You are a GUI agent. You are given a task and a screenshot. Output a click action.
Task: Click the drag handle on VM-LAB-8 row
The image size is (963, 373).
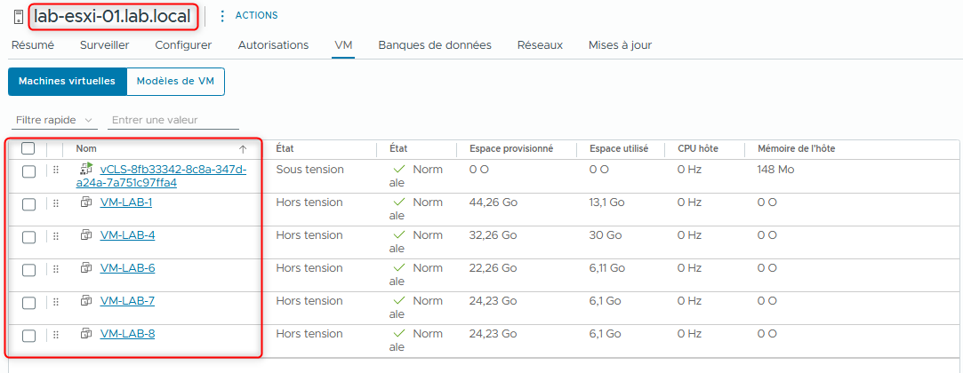click(56, 335)
